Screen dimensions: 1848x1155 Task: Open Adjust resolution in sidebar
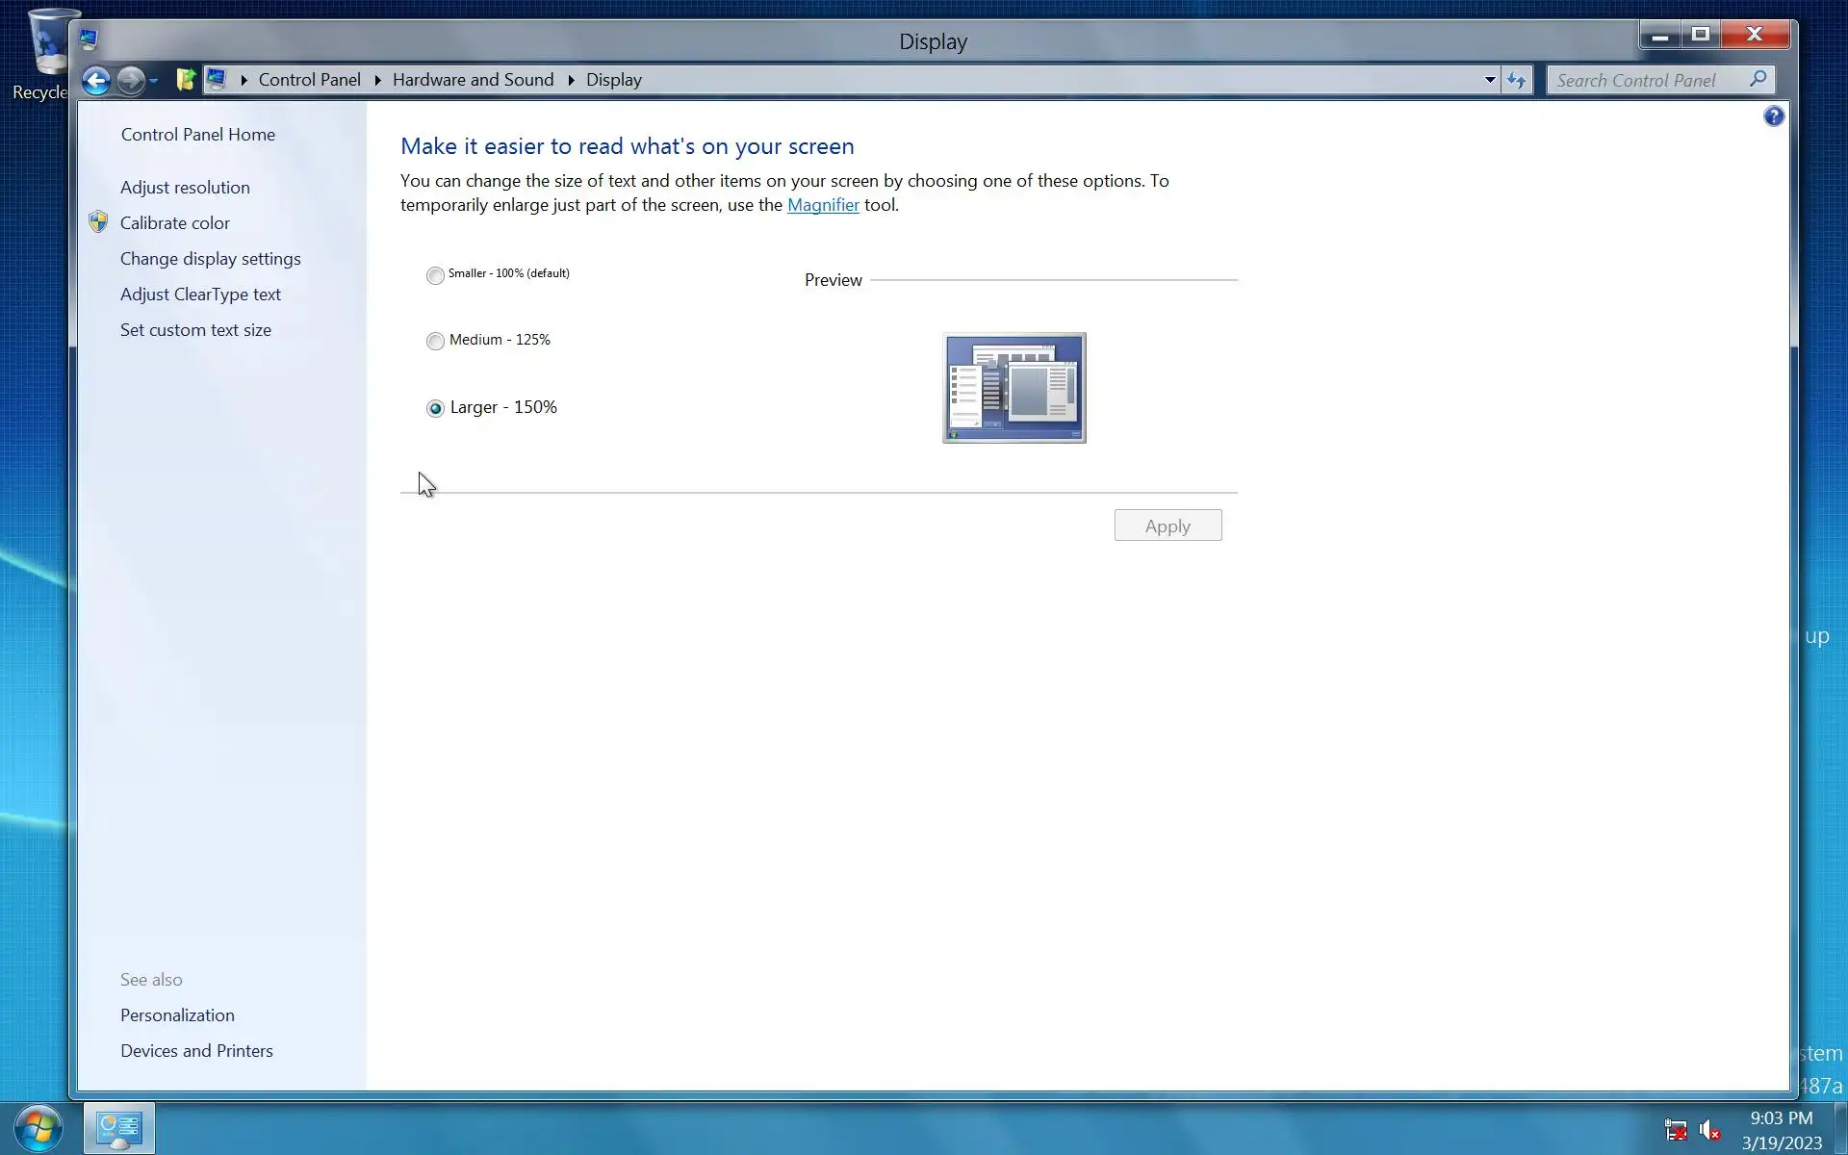pos(185,188)
